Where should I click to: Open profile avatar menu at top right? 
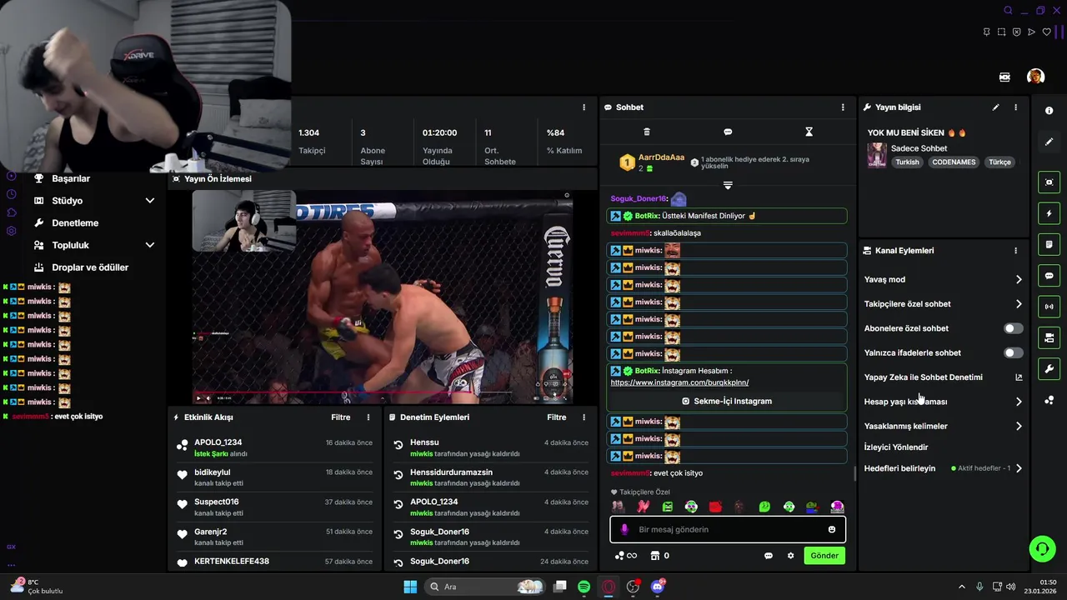[1035, 77]
